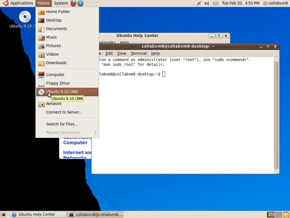Click the Home Folder icon
Viewport: 290px width, 218px height.
click(41, 12)
